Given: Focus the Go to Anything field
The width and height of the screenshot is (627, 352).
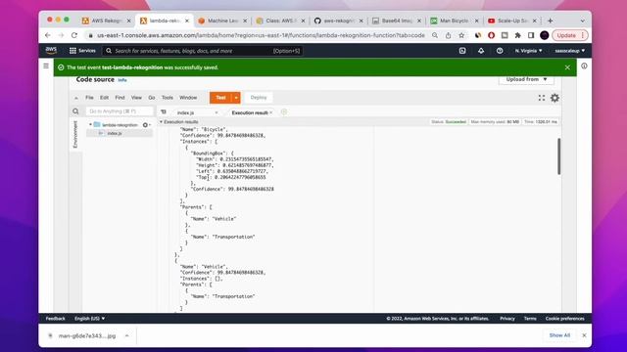Looking at the screenshot, I should (x=120, y=111).
